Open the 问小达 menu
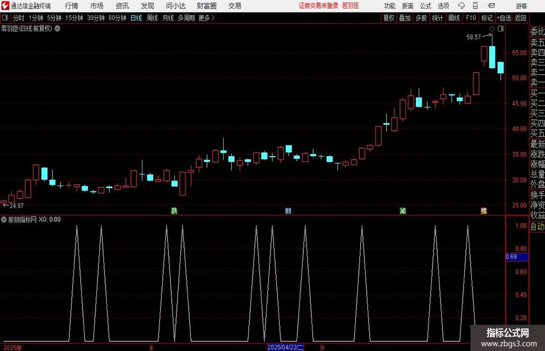545x351 pixels. [175, 6]
